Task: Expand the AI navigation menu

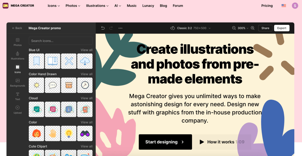Action: click(x=118, y=6)
